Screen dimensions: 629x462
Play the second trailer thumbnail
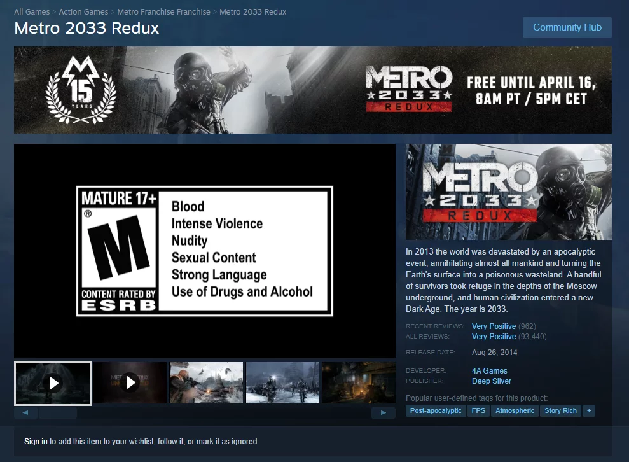click(x=130, y=383)
